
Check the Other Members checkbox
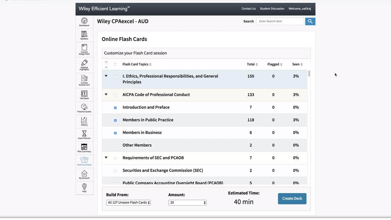115,146
